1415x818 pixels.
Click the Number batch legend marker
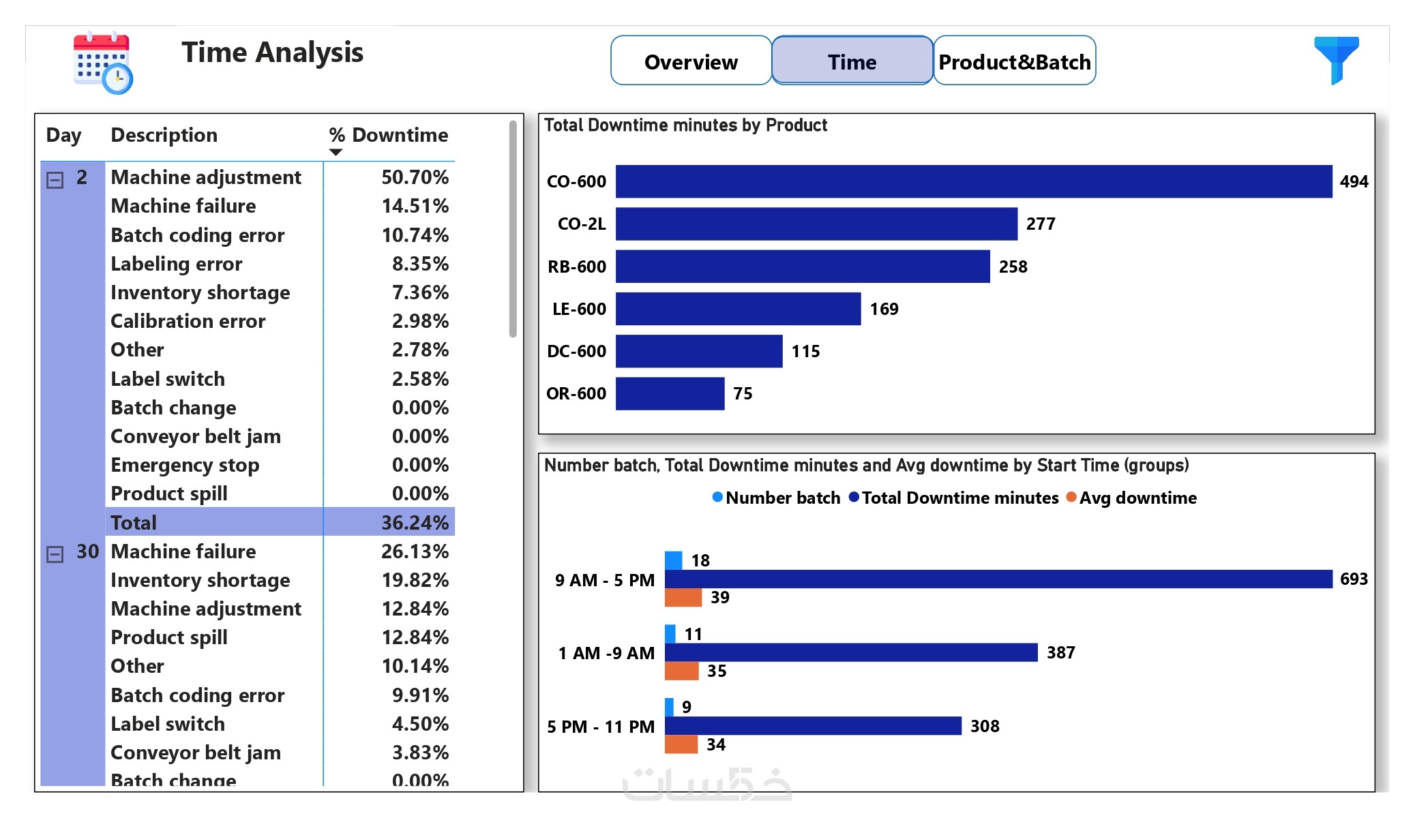[x=717, y=497]
